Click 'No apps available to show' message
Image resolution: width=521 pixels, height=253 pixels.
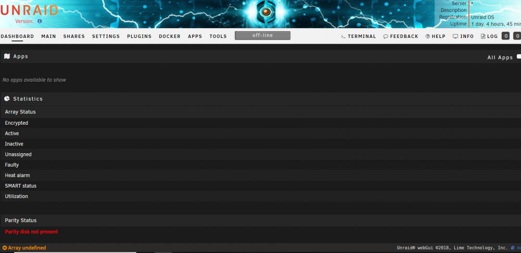pyautogui.click(x=34, y=80)
